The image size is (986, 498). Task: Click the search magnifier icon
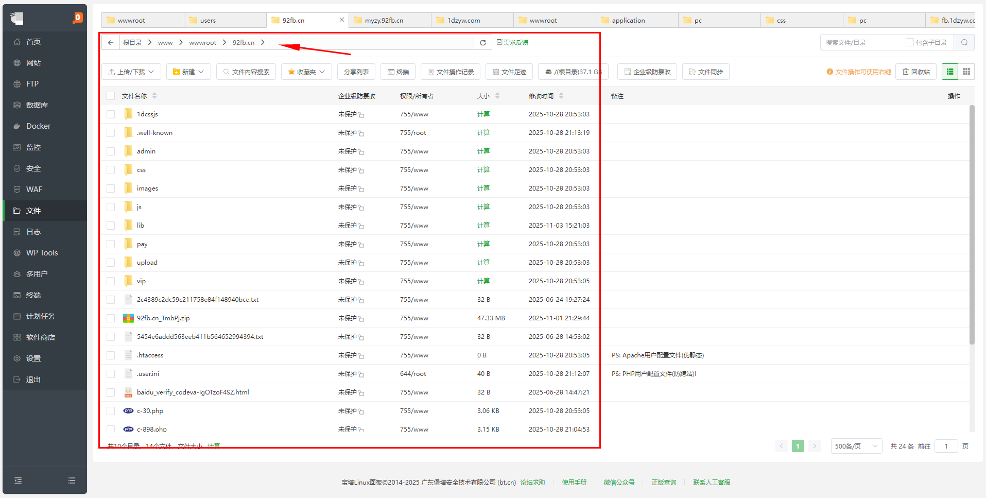964,43
